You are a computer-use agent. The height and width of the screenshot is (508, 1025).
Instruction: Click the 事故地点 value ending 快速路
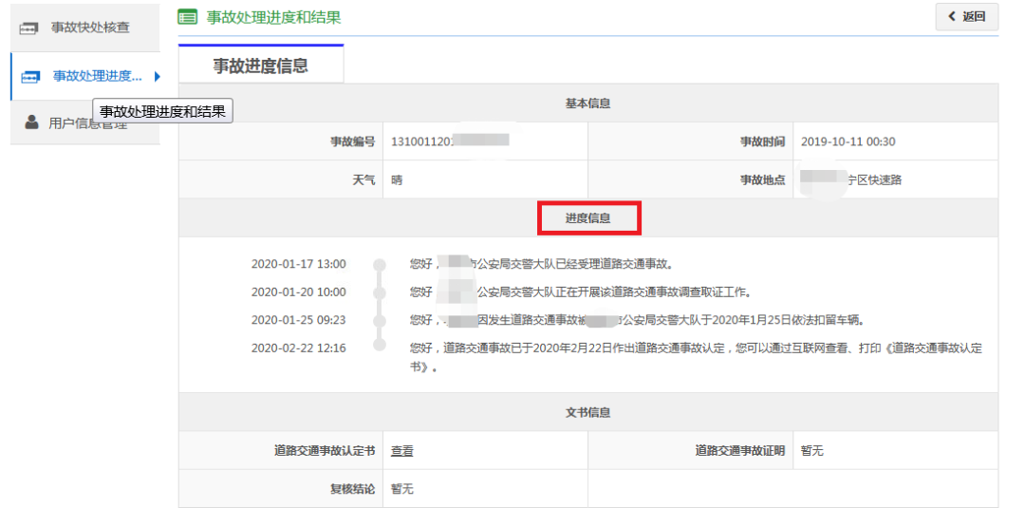pyautogui.click(x=851, y=179)
